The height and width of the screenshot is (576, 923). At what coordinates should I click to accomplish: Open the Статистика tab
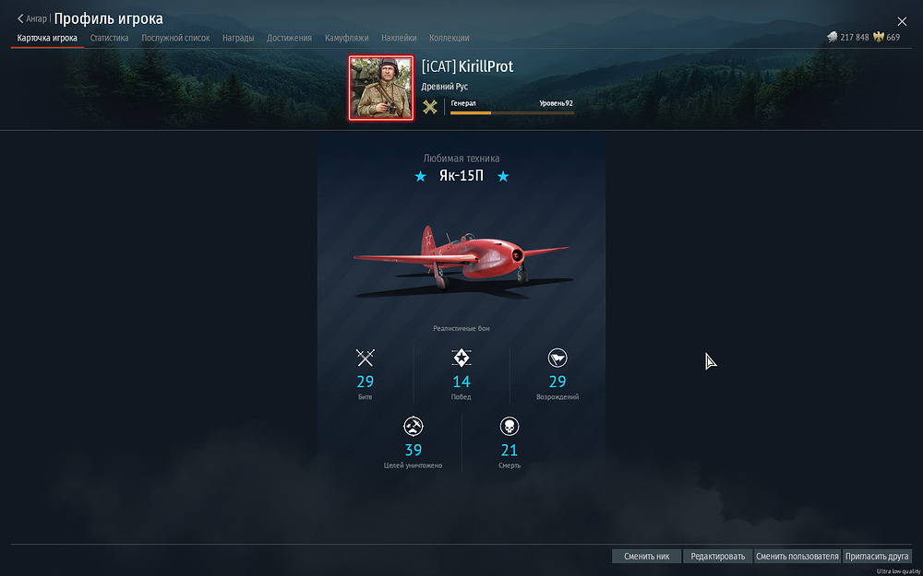pos(110,38)
